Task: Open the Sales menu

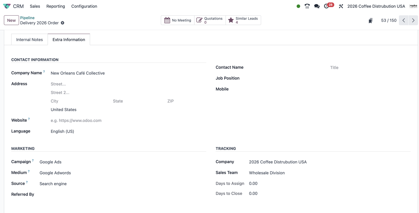Action: pos(35,6)
